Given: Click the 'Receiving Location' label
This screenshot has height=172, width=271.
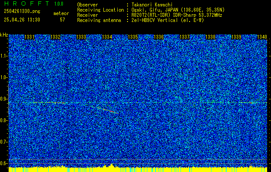Looking at the screenshot, I should click(100, 10).
